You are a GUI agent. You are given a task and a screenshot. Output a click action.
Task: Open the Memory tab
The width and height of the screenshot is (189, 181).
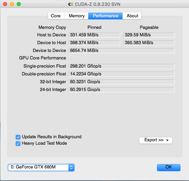tap(77, 16)
